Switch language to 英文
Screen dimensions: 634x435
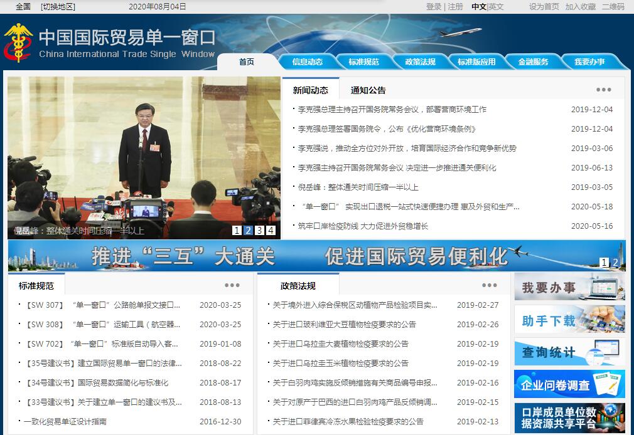point(496,6)
